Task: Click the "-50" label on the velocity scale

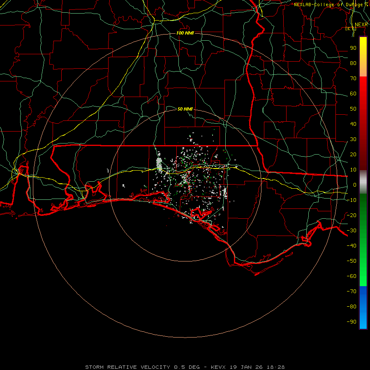Action: [351, 261]
